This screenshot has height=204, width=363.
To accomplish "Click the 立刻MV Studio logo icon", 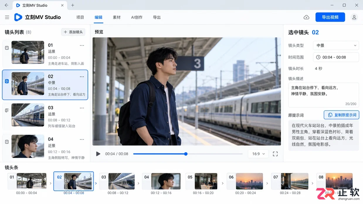I will tap(18, 17).
